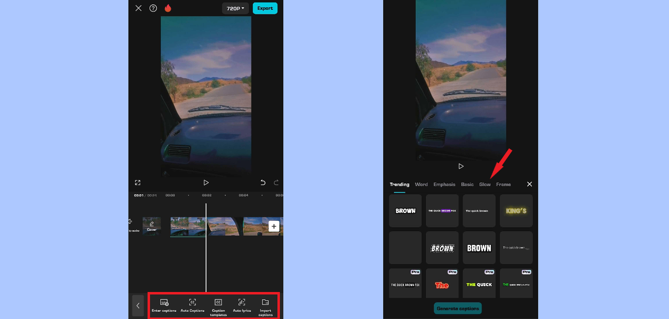
Task: Close the caption templates panel
Action: (529, 184)
